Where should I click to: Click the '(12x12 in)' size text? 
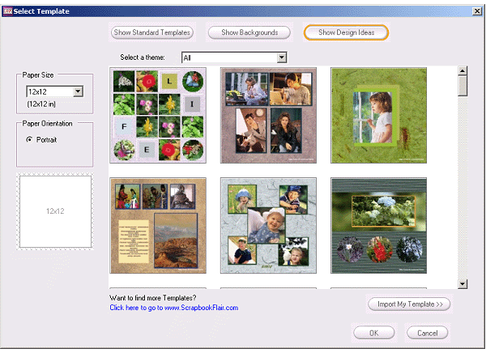41,104
